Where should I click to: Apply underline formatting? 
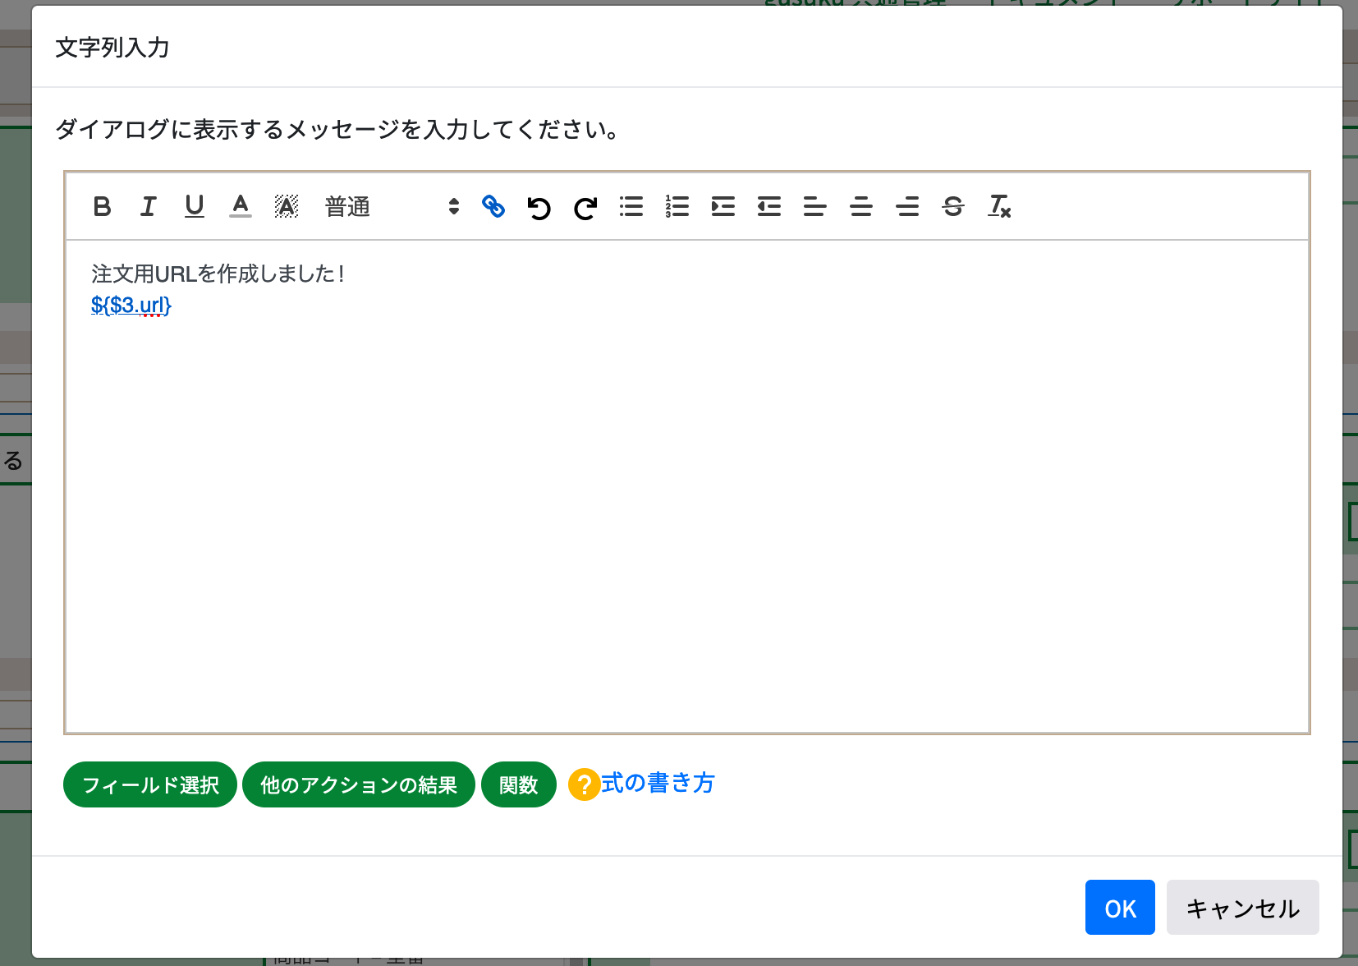195,207
